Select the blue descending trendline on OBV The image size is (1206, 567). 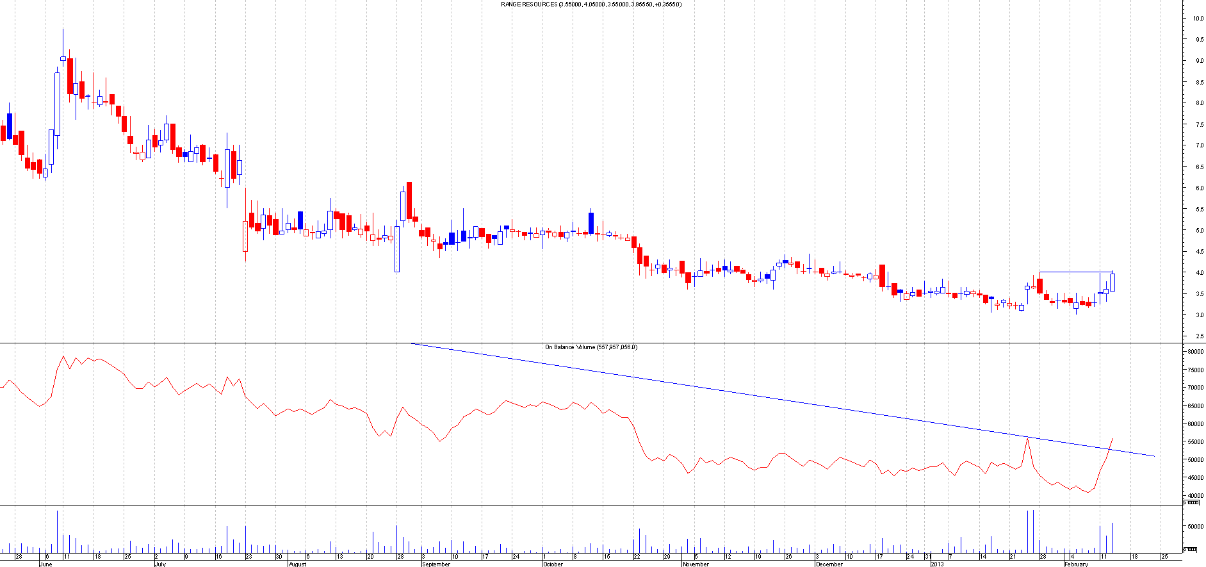769,398
